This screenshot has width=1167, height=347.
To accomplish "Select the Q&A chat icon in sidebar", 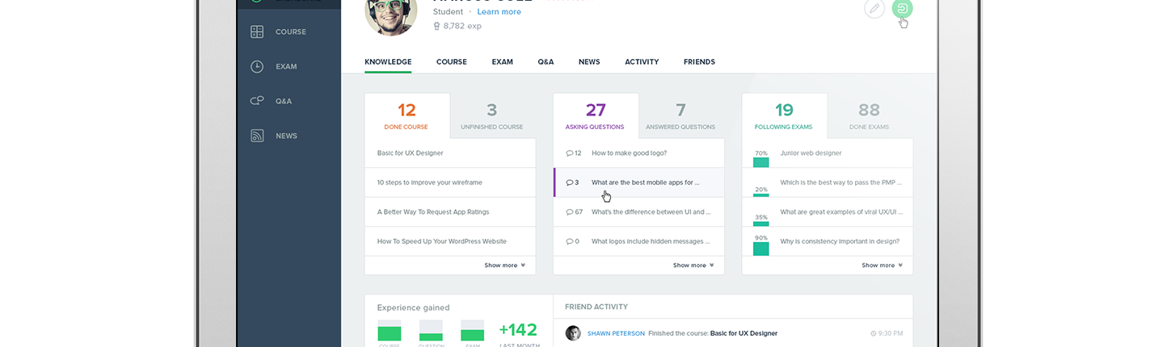I will pyautogui.click(x=257, y=102).
